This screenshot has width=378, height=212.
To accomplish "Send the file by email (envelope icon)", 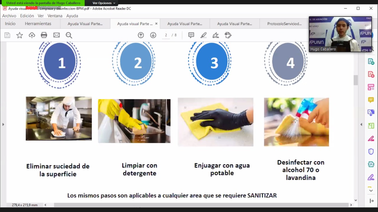I will [56, 35].
